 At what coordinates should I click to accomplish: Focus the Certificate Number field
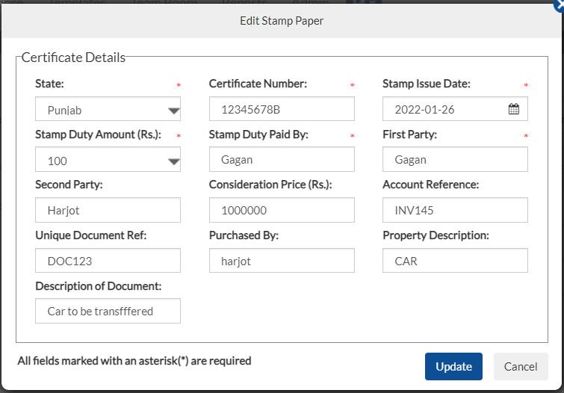[x=282, y=108]
